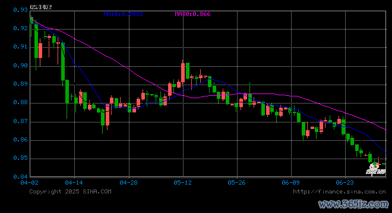Pick the 05-12 date on the axis
The height and width of the screenshot is (213, 392).
click(182, 183)
